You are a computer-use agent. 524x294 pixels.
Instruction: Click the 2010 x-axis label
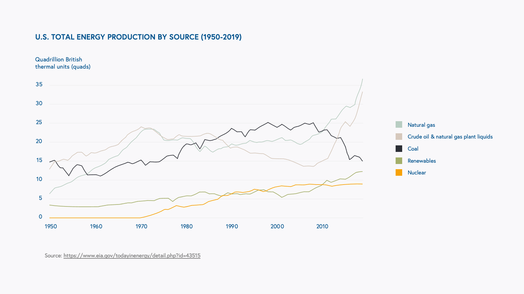pyautogui.click(x=322, y=226)
